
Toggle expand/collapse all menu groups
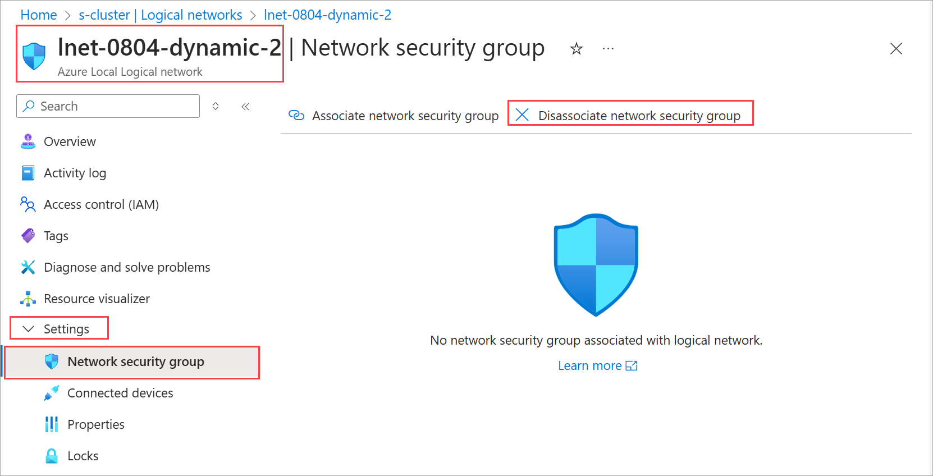pyautogui.click(x=216, y=107)
